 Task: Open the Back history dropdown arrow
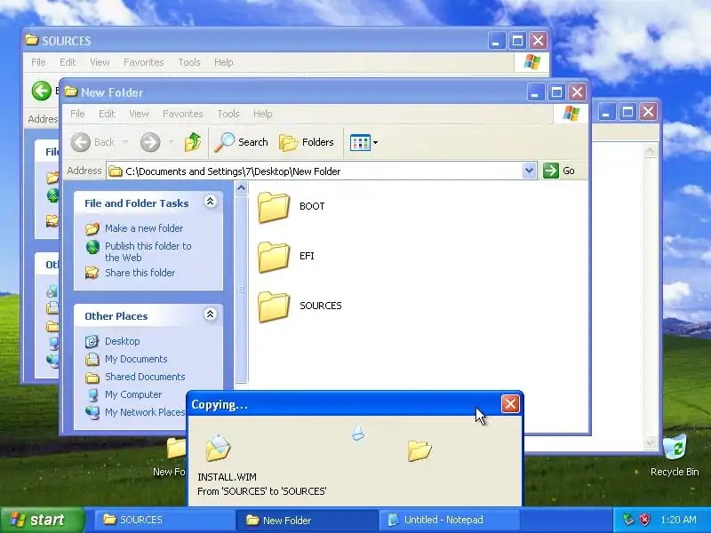[125, 142]
